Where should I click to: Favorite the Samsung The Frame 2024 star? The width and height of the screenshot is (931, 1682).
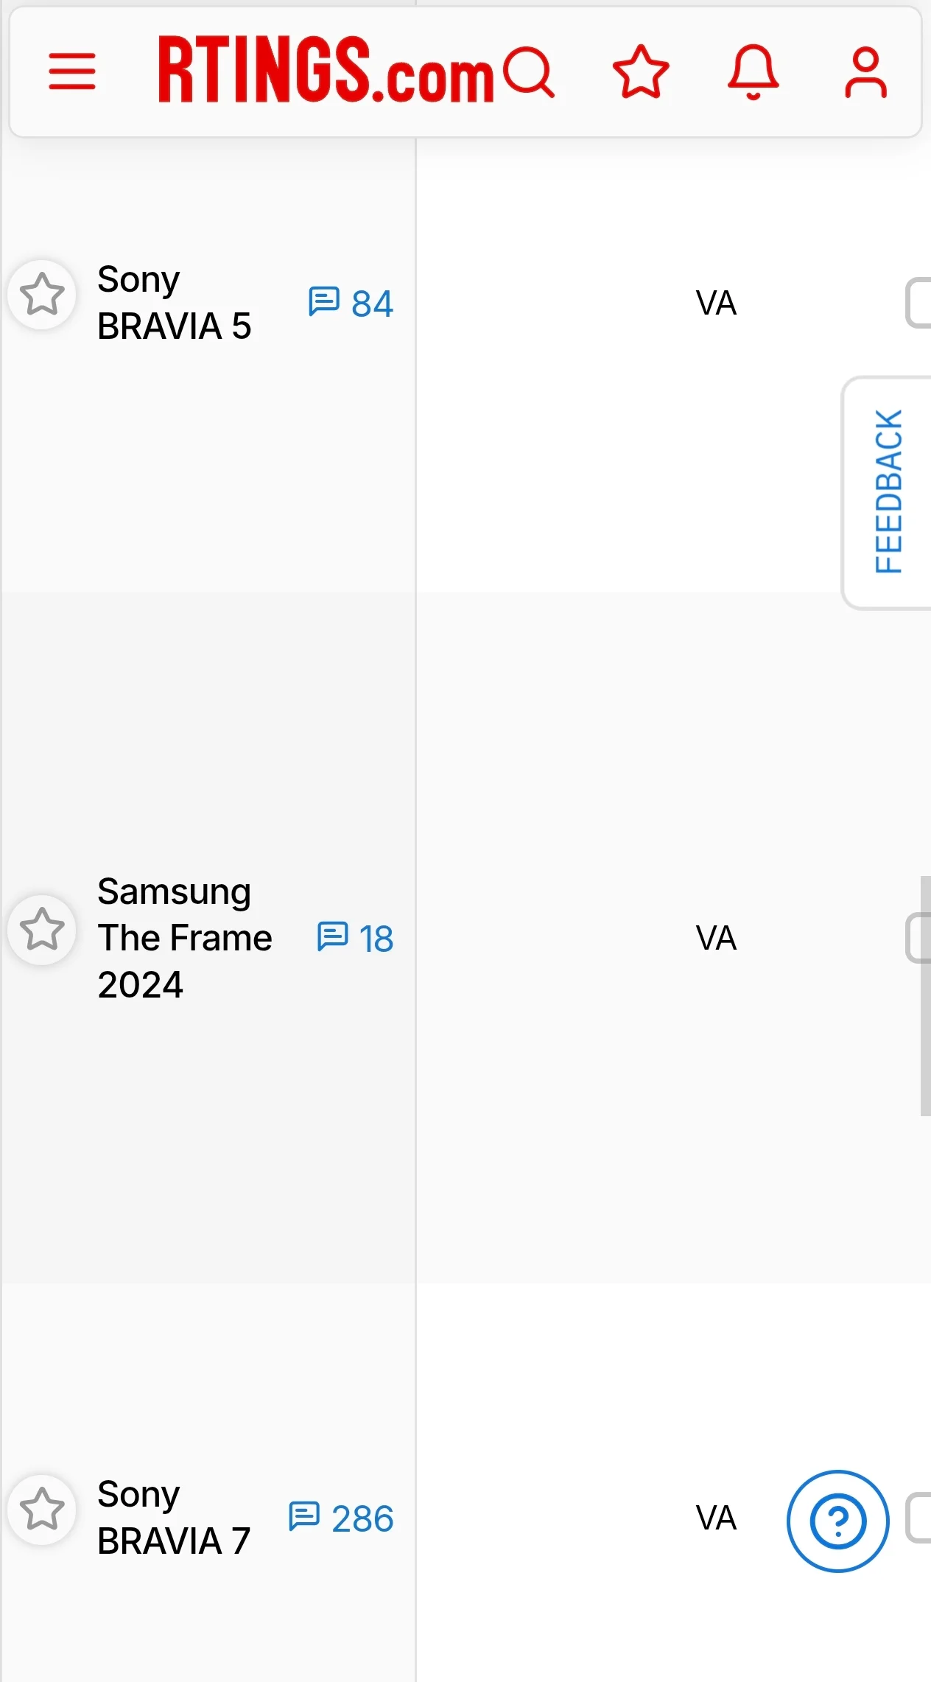(42, 930)
